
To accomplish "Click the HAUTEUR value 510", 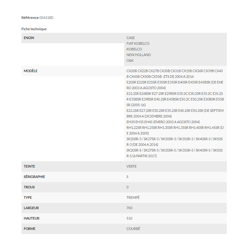I will (x=129, y=218).
